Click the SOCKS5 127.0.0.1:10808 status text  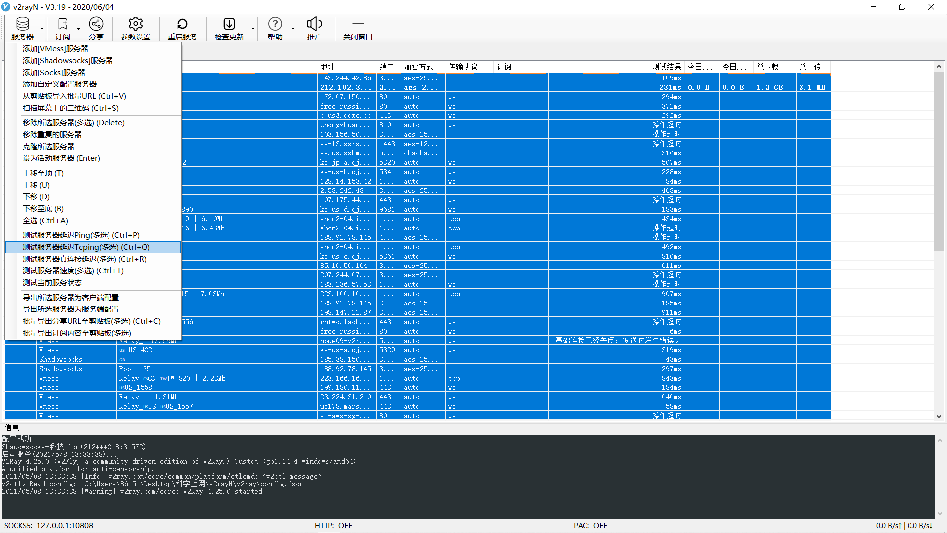[x=49, y=526]
